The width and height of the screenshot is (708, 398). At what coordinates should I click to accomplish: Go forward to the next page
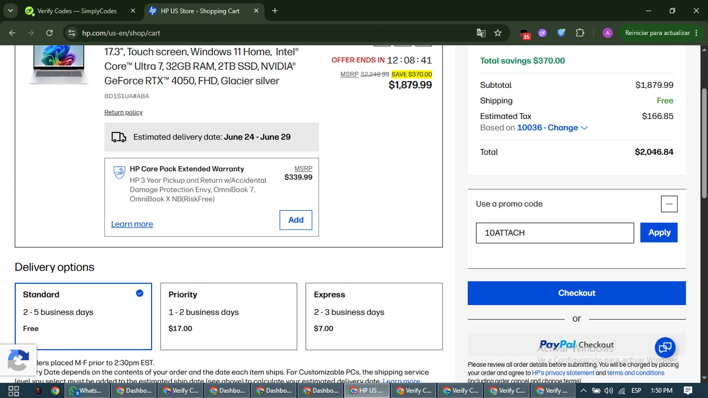(31, 33)
